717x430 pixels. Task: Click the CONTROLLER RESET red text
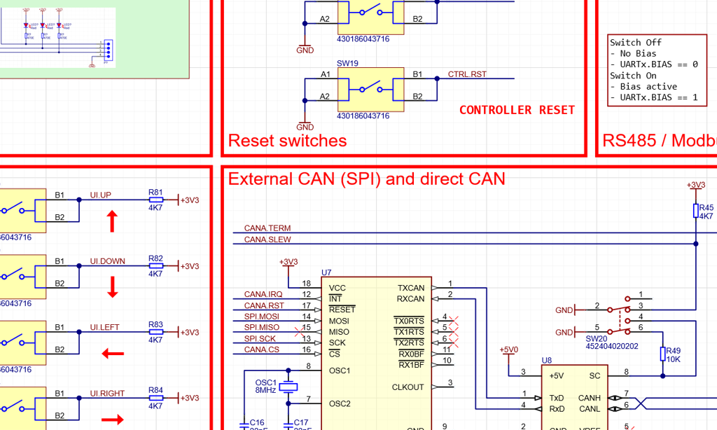(517, 110)
